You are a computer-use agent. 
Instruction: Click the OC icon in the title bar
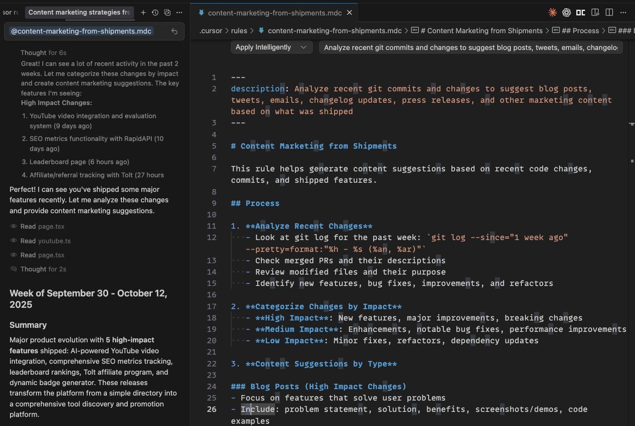[x=580, y=12]
